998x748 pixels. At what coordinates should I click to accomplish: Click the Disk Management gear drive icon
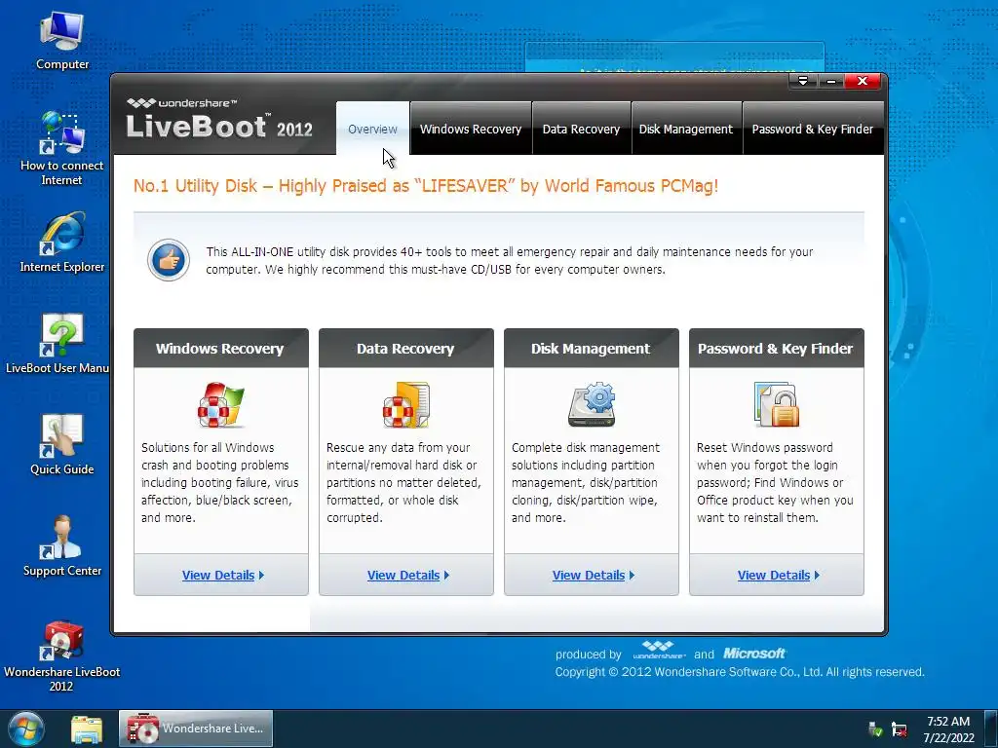click(592, 405)
